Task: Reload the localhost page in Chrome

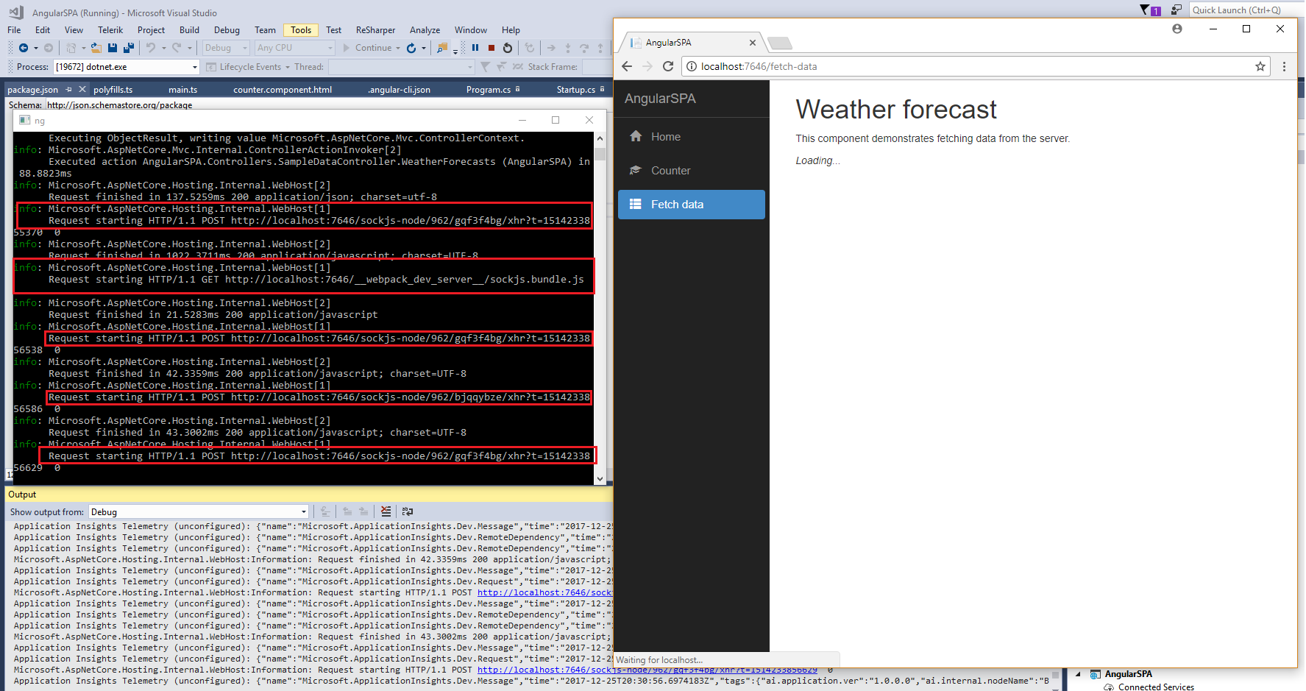Action: pos(668,66)
